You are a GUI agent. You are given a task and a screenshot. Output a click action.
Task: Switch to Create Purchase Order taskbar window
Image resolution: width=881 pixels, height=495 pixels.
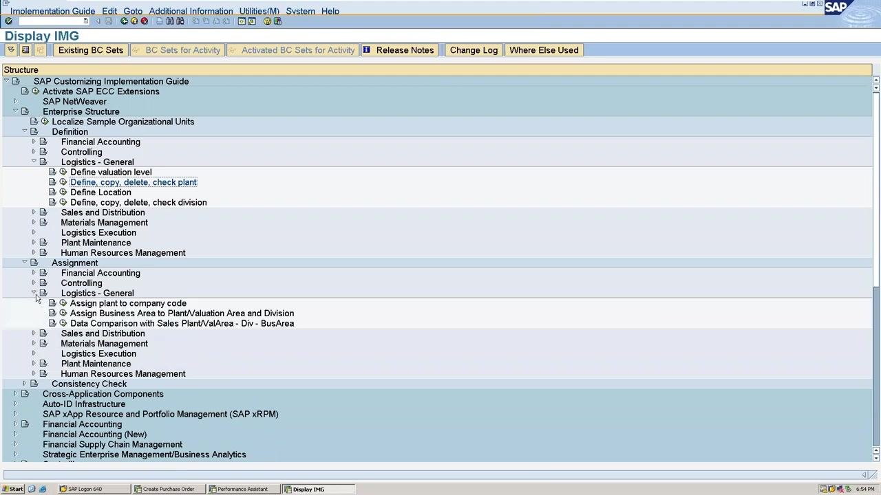click(x=169, y=489)
